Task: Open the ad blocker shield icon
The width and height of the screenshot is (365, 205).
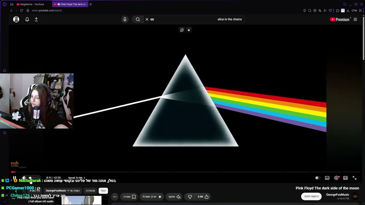Action: (315, 11)
